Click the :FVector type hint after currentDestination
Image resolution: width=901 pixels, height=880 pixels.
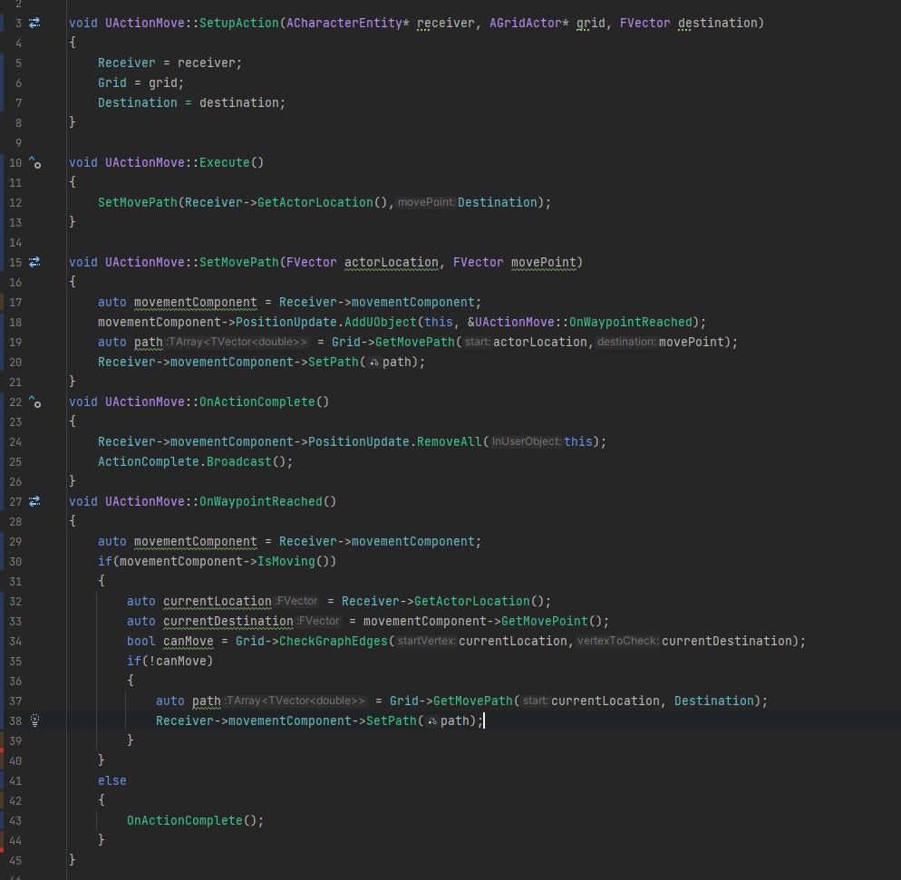click(318, 621)
